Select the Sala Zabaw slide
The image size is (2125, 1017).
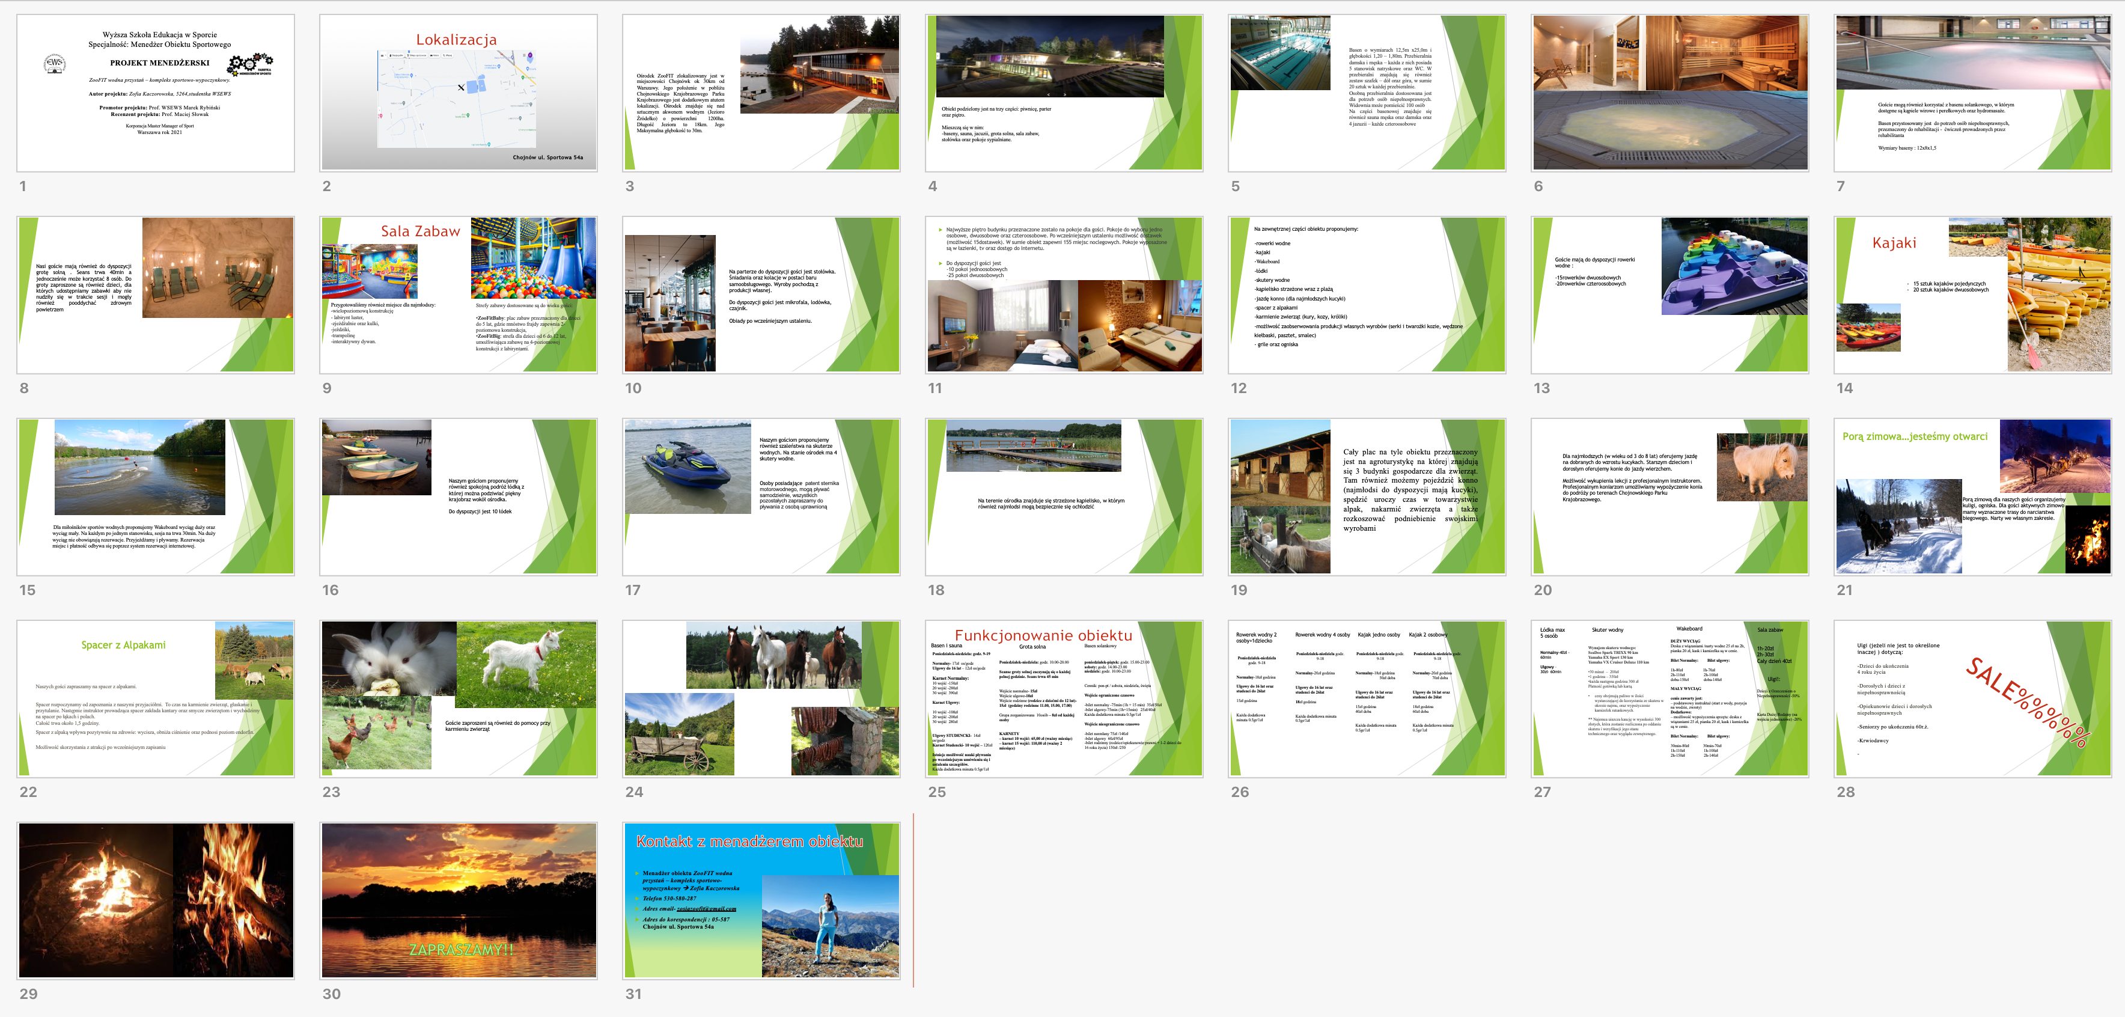[458, 295]
